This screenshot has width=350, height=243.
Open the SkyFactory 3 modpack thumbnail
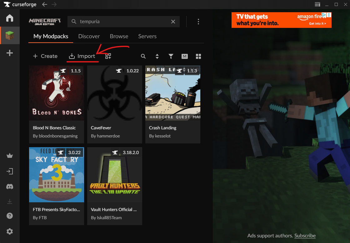(x=57, y=175)
